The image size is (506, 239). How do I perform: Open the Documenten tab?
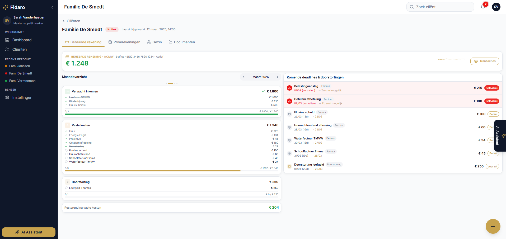(x=182, y=42)
